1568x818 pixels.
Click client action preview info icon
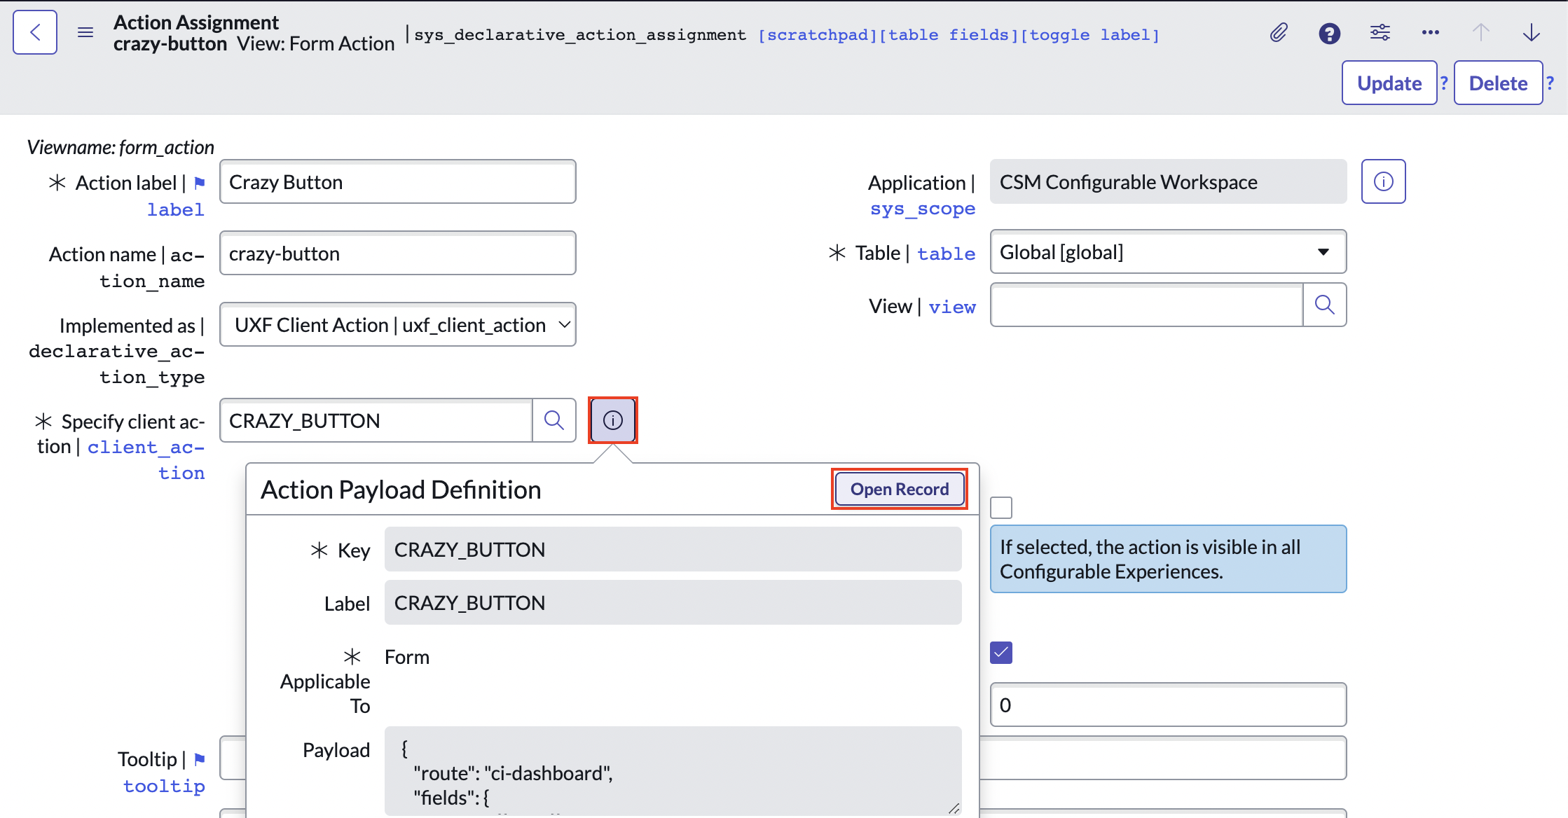613,420
